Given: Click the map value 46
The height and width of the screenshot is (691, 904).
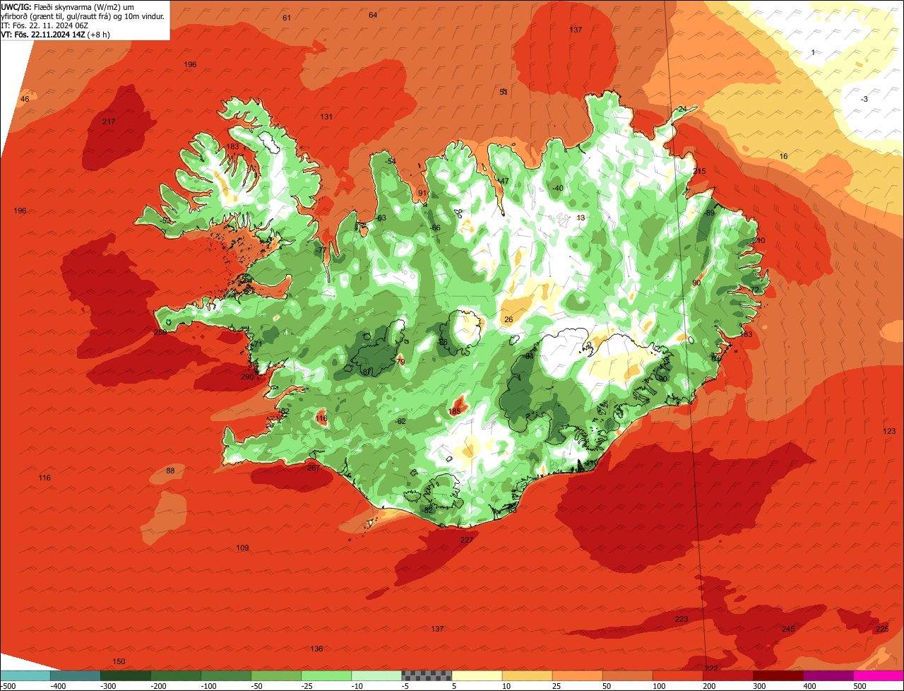Looking at the screenshot, I should [25, 99].
